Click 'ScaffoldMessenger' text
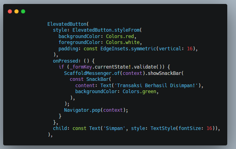Screen dimensions: 236x149 coord(88,73)
